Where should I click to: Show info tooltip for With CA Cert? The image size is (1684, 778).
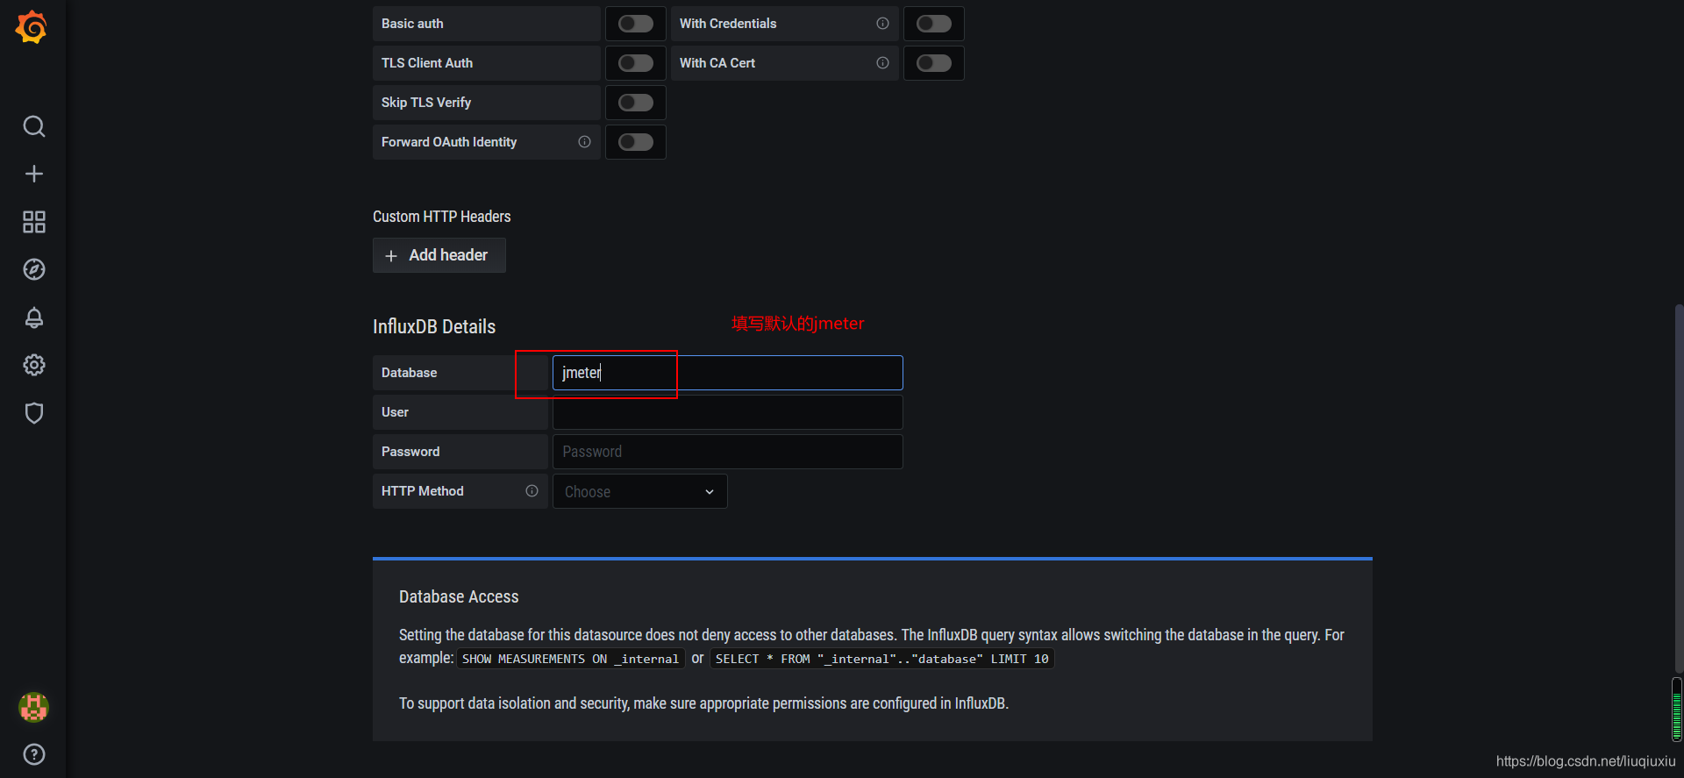tap(882, 63)
